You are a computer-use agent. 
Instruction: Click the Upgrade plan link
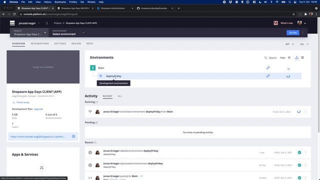(38, 109)
